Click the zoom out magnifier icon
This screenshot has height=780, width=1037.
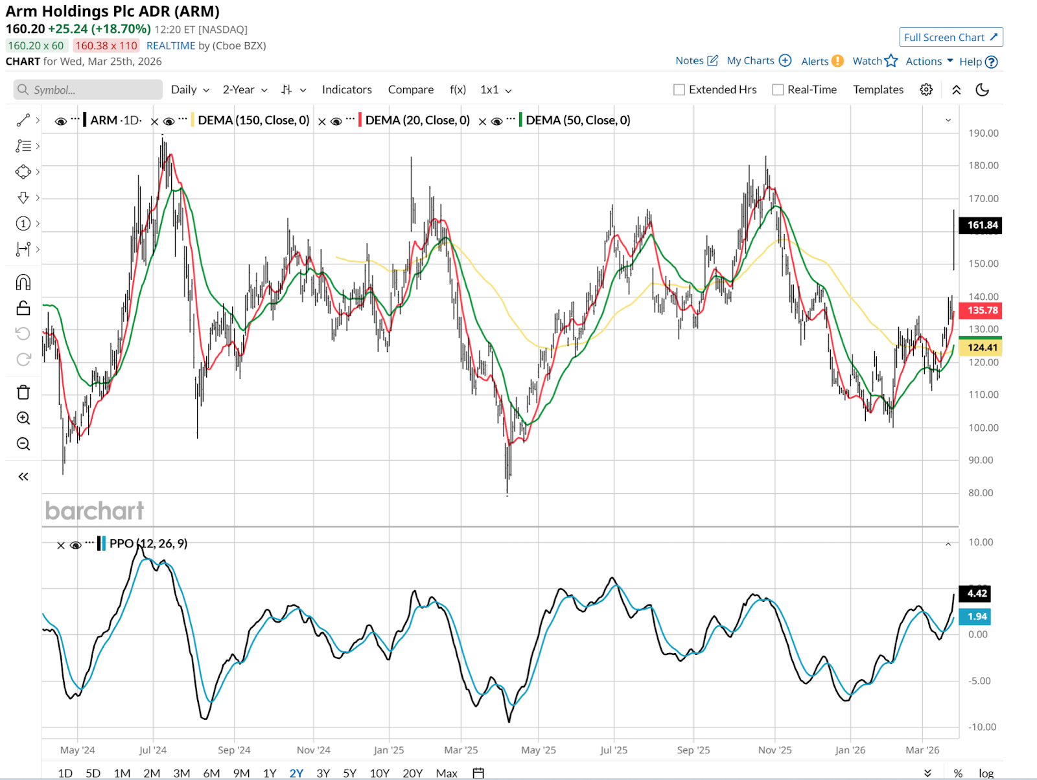(x=23, y=444)
